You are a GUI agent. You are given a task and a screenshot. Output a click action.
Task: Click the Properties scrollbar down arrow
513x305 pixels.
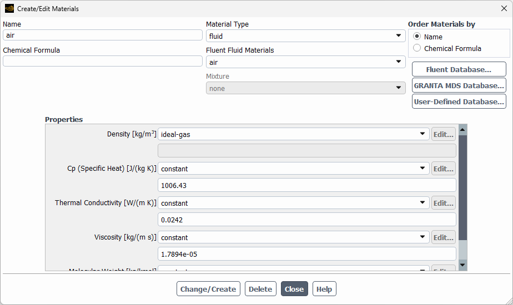[462, 265]
